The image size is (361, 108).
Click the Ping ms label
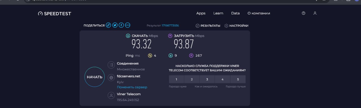[x=133, y=56]
